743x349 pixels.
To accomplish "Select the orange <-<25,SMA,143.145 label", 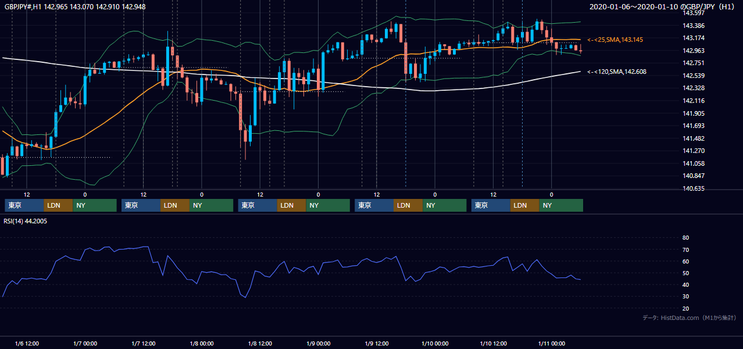I will pos(615,40).
